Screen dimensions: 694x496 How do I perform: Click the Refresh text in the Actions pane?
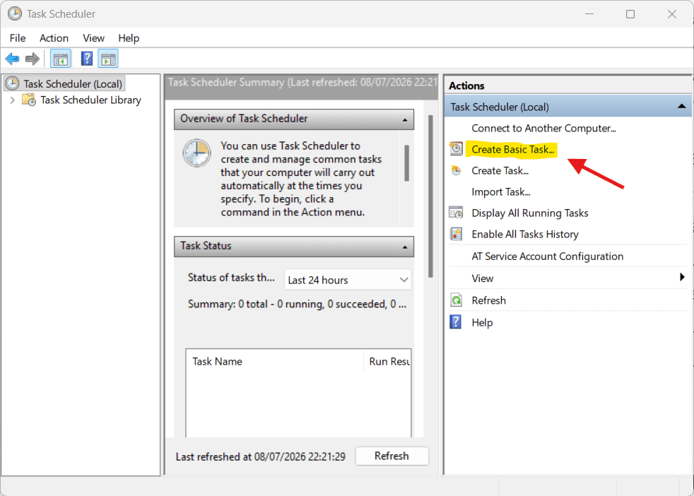[x=488, y=301]
